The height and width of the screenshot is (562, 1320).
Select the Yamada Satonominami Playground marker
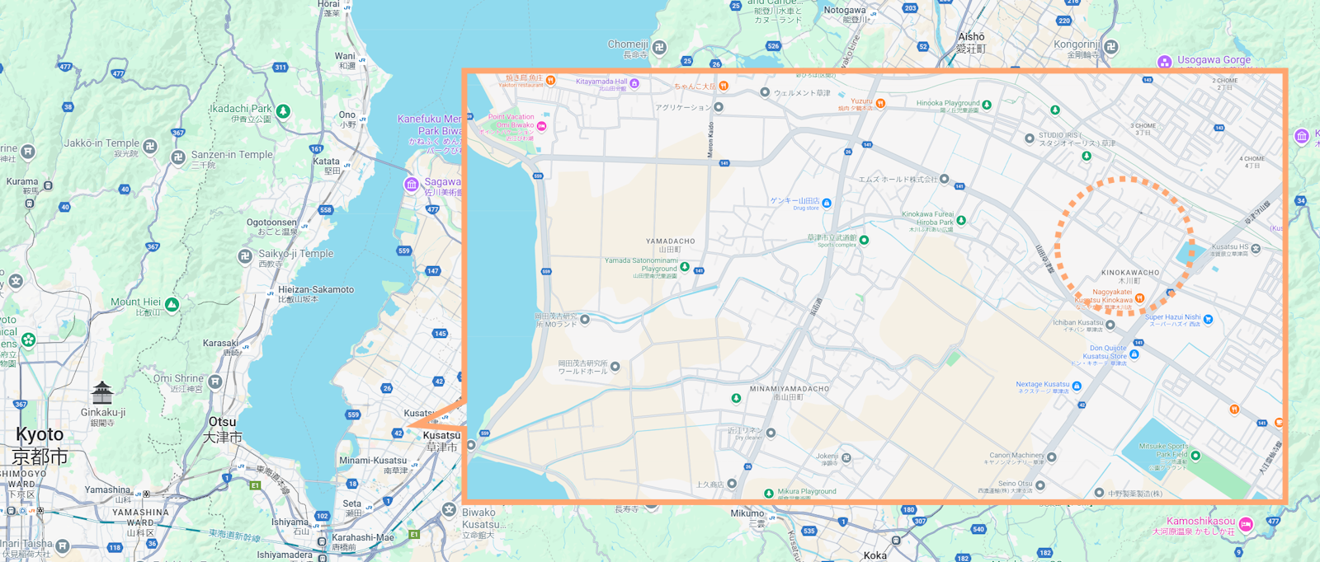coord(685,266)
